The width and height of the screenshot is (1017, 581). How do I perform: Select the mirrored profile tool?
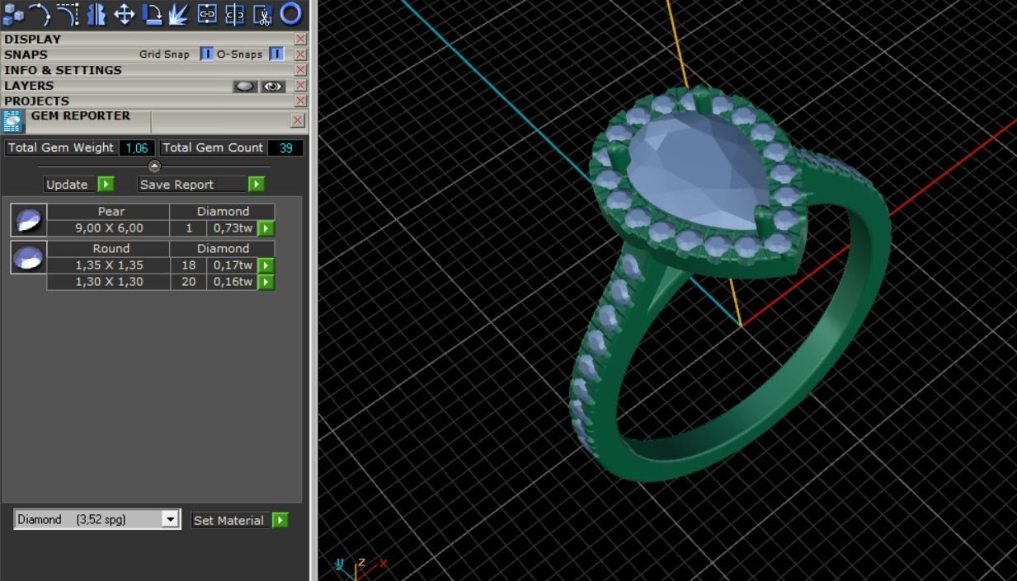click(x=96, y=14)
